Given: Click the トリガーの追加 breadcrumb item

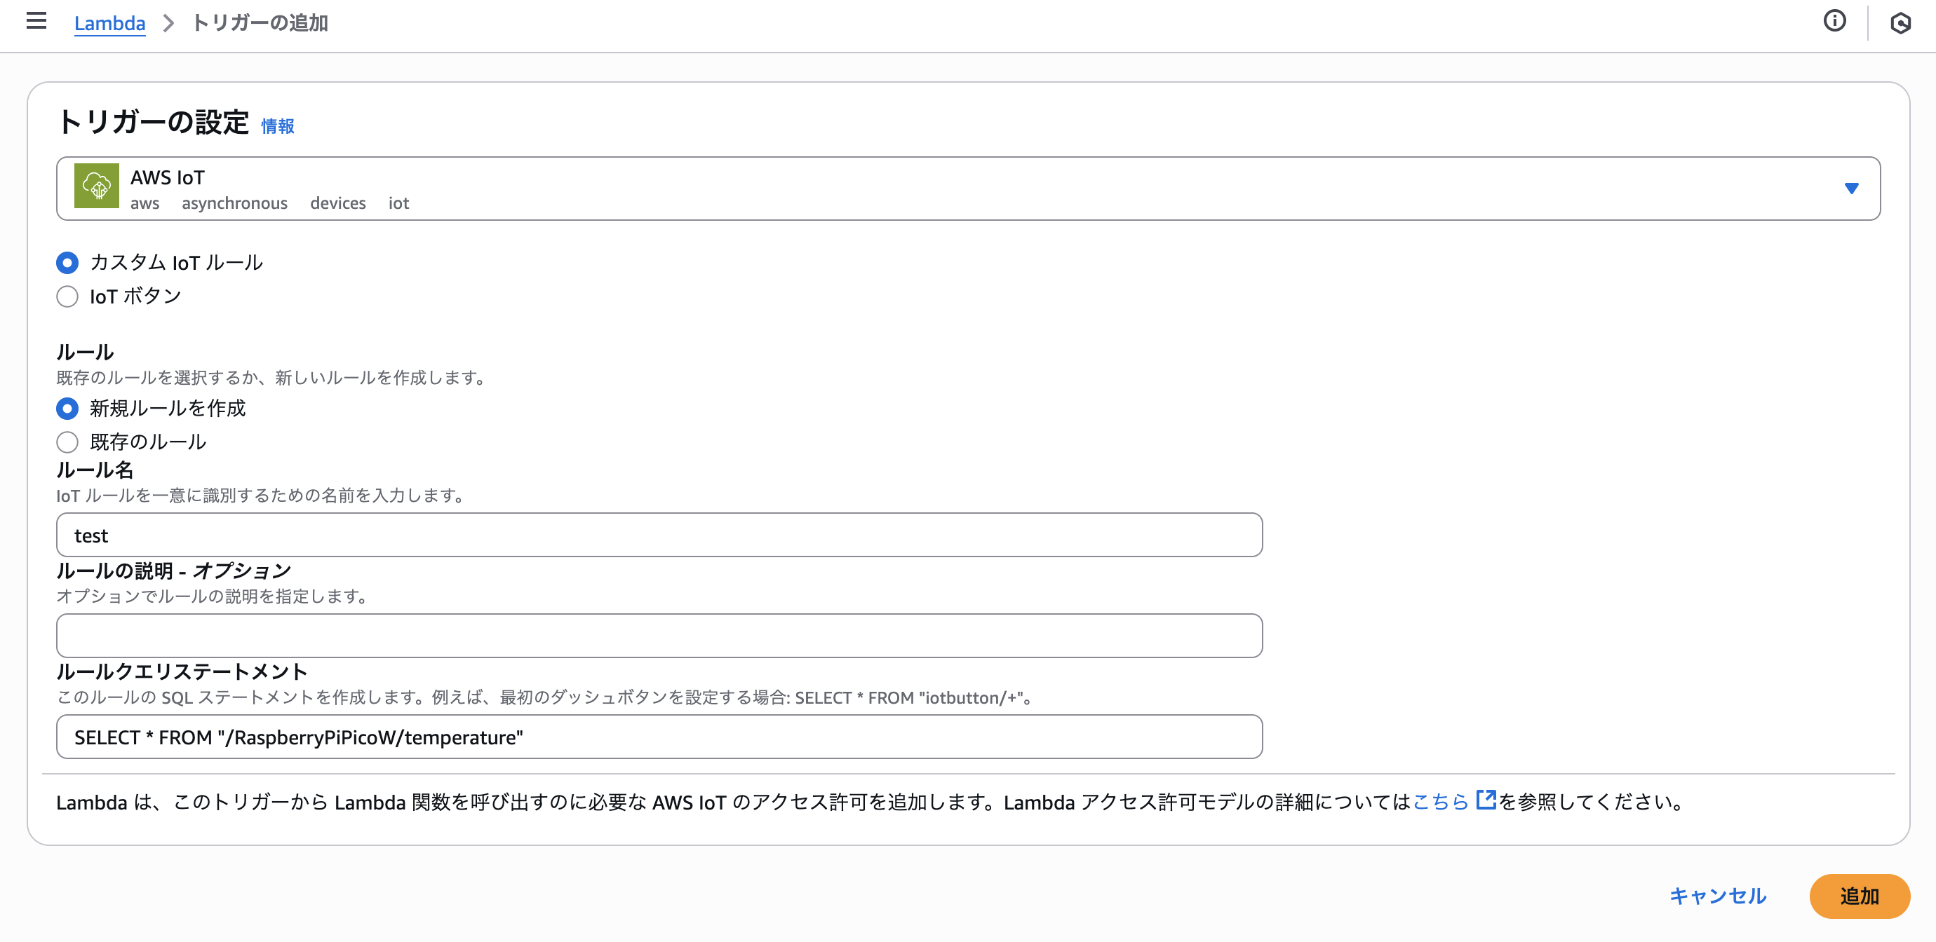Looking at the screenshot, I should point(260,23).
